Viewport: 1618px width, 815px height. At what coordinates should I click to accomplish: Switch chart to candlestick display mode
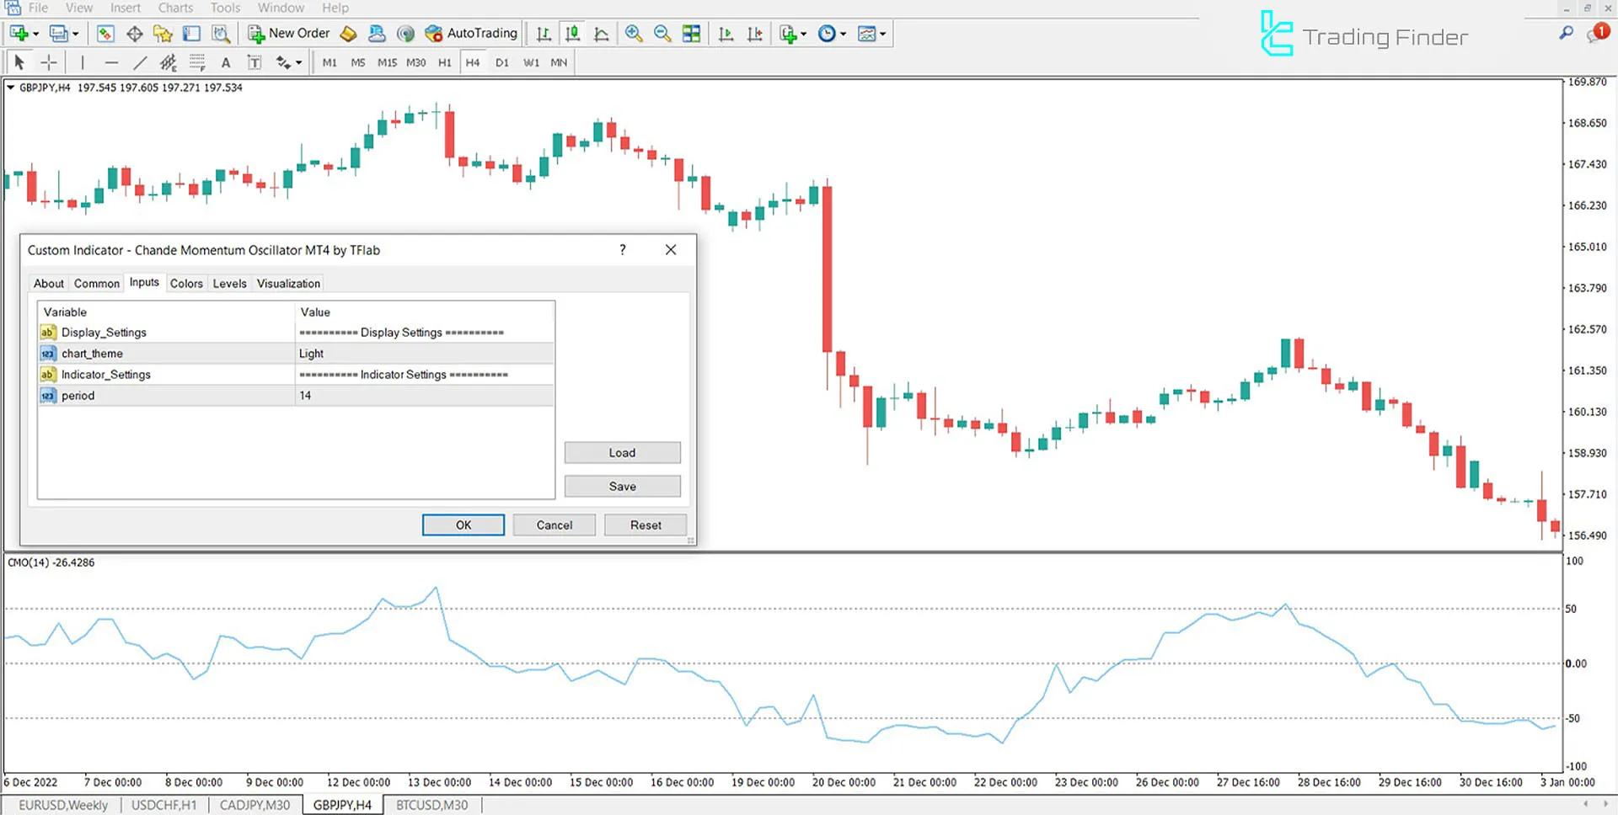coord(572,34)
